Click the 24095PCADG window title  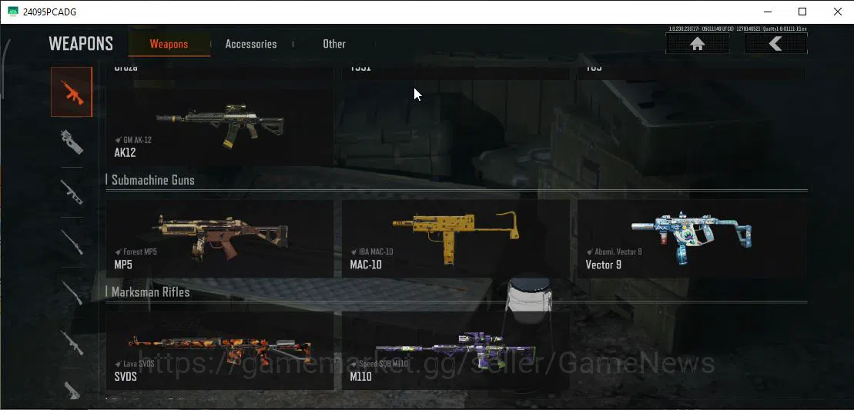pyautogui.click(x=49, y=12)
